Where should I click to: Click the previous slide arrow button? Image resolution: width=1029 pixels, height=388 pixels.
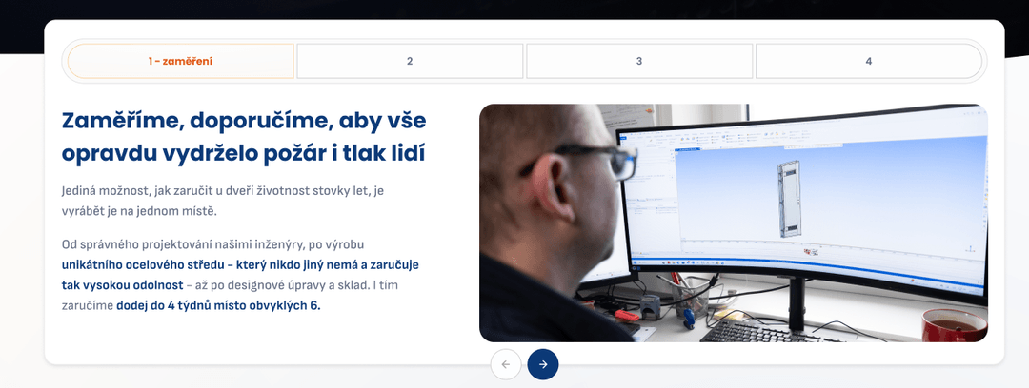point(506,364)
